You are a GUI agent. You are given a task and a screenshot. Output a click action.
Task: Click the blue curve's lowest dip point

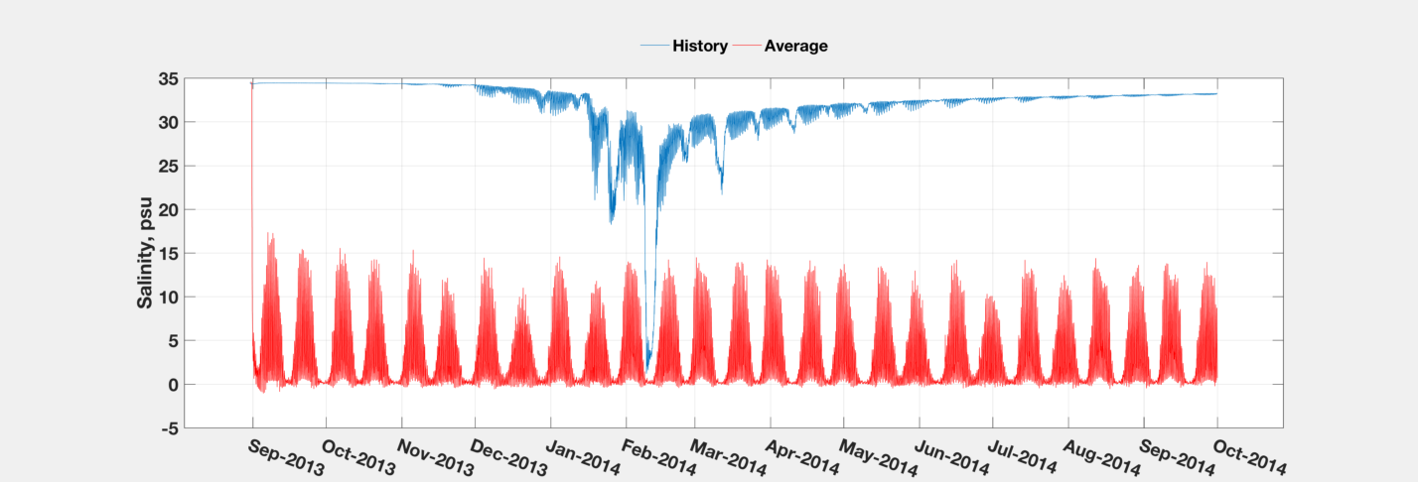(x=646, y=371)
